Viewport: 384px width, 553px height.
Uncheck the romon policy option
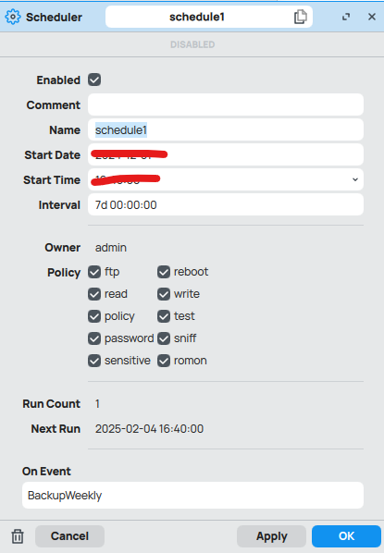(x=164, y=361)
